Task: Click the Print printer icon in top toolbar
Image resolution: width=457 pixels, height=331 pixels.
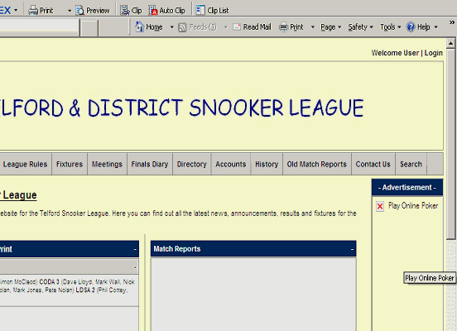Action: click(x=33, y=11)
